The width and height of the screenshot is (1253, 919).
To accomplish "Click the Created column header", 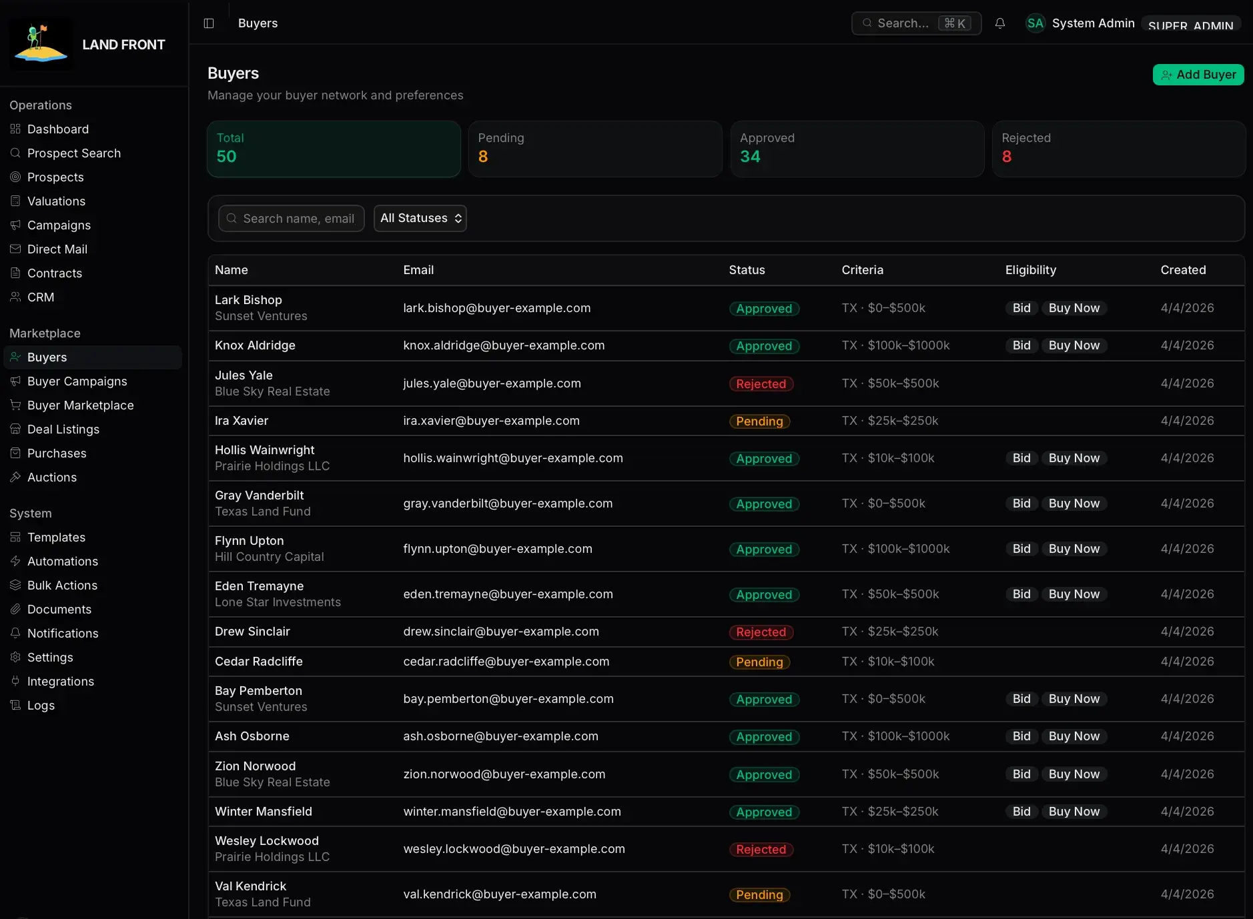I will click(1183, 270).
